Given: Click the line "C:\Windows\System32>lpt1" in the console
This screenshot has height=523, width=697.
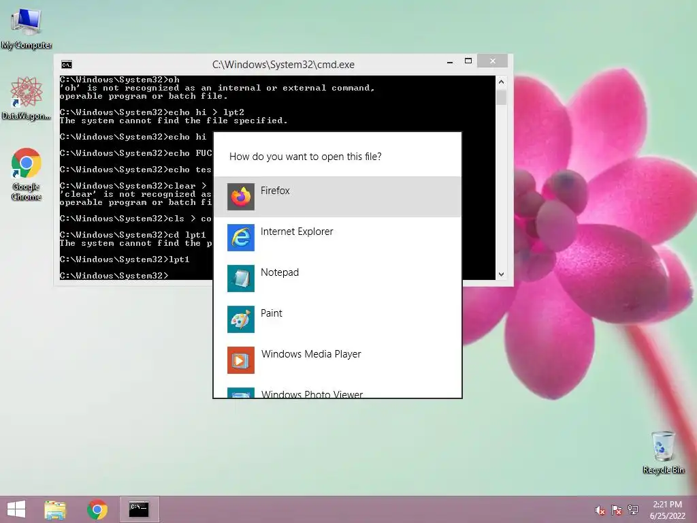Looking at the screenshot, I should [125, 259].
